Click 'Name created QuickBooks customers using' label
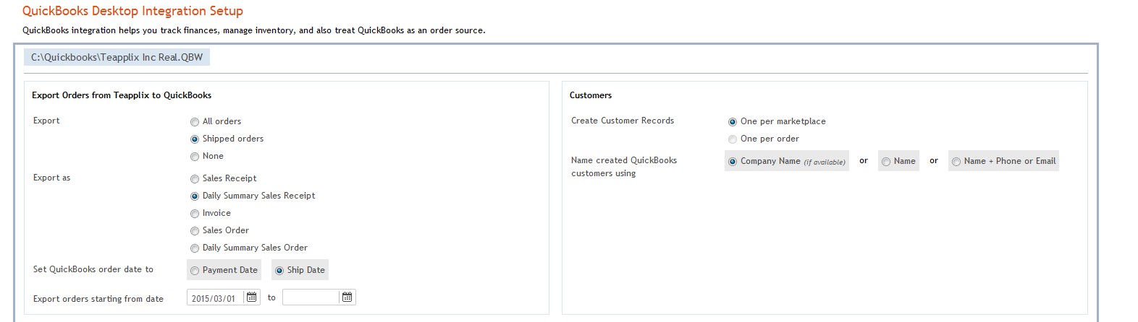This screenshot has width=1138, height=322. (624, 167)
